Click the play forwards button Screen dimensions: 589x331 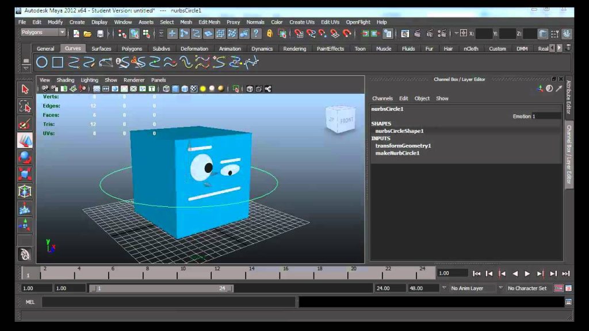[527, 274]
